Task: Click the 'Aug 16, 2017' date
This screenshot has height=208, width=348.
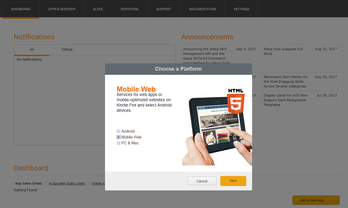Action: click(x=326, y=77)
